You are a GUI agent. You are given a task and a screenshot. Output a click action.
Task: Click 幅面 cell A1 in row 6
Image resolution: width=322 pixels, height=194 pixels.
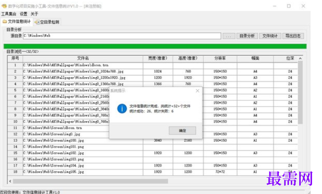[255, 97]
